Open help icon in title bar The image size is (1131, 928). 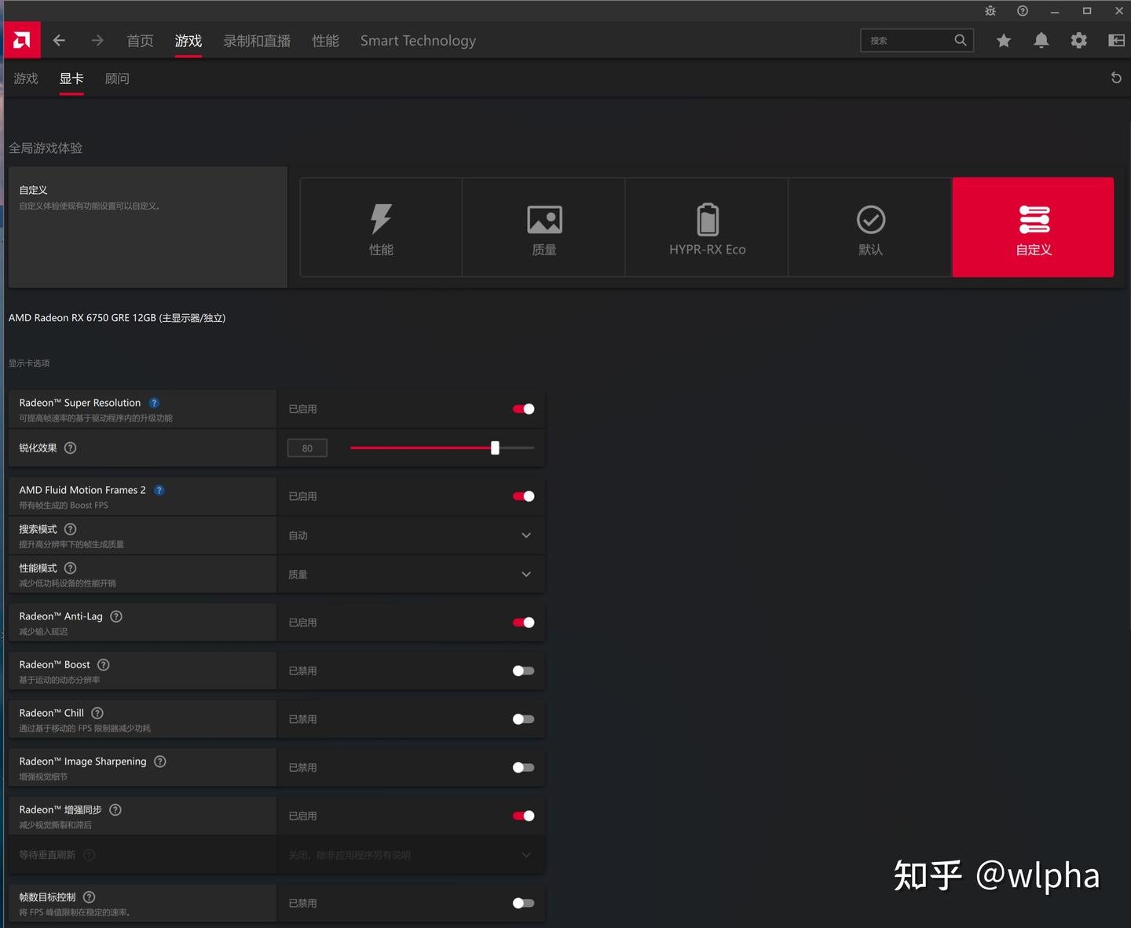1023,11
